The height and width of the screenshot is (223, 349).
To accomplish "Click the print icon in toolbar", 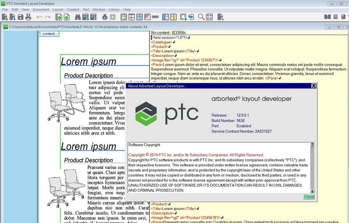I will (x=28, y=17).
